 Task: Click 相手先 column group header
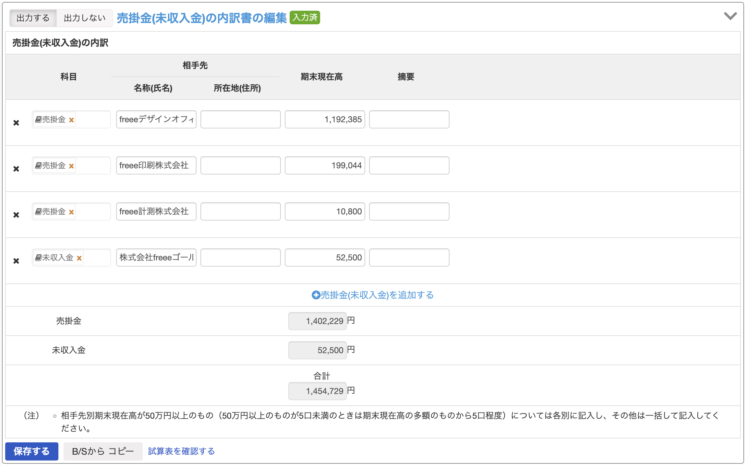pyautogui.click(x=195, y=66)
